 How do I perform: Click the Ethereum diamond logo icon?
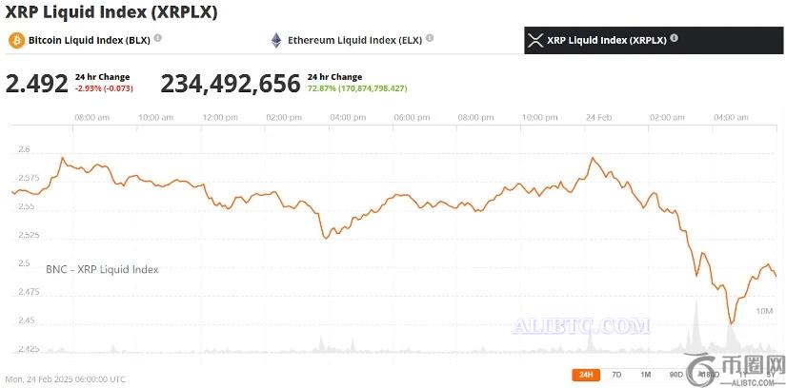pos(276,41)
